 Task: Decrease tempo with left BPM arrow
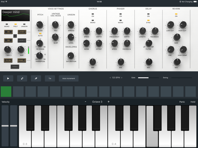click(x=110, y=78)
